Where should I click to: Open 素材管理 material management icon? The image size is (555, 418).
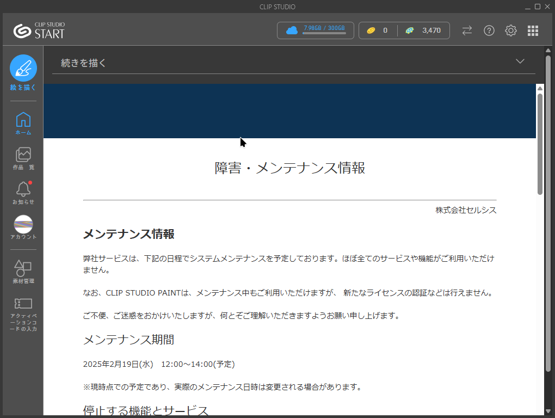coord(23,268)
